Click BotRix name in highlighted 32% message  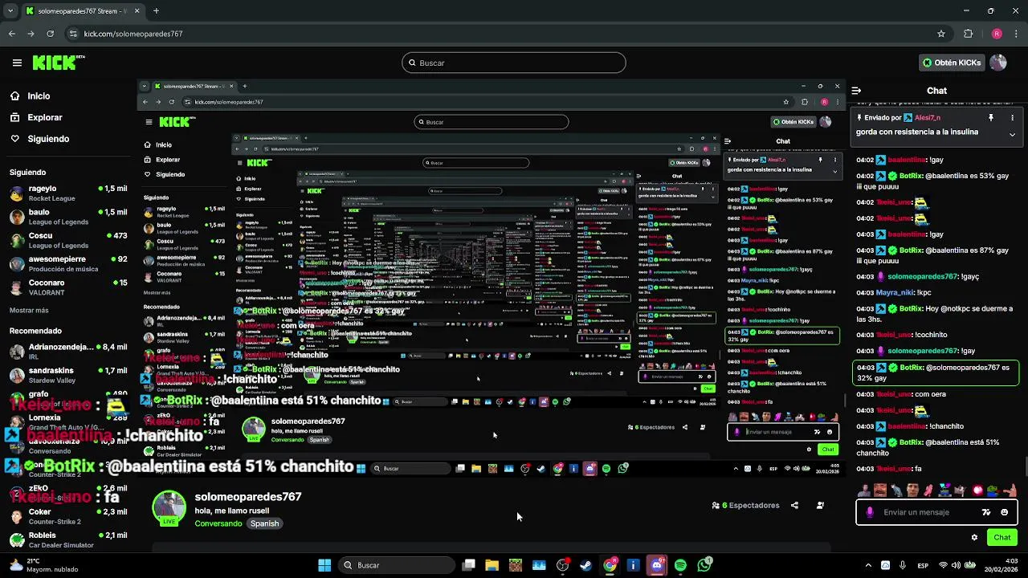(x=911, y=368)
